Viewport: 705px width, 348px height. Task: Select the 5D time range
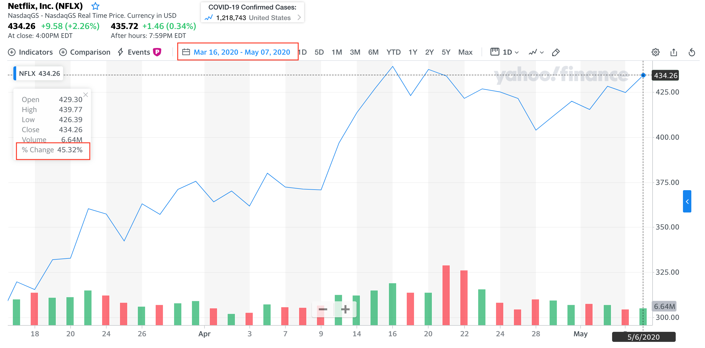pos(319,52)
